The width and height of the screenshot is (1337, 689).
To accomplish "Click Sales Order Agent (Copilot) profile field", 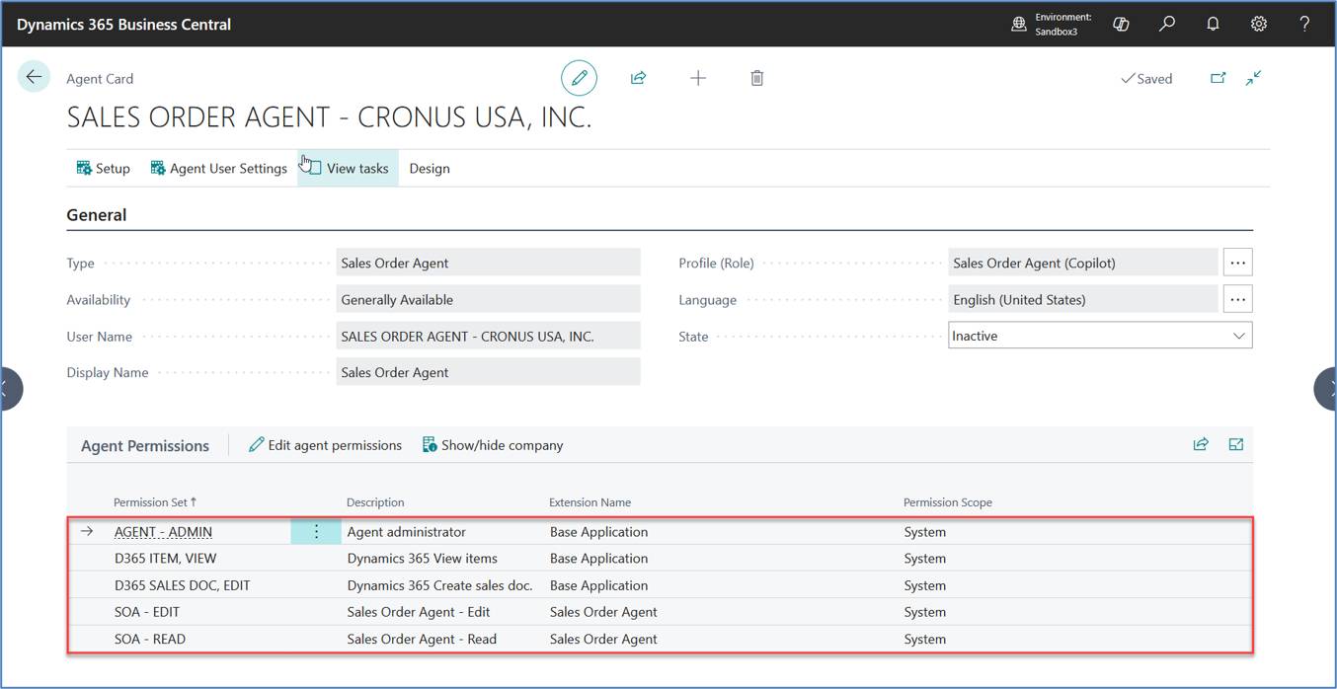I will tap(1082, 263).
